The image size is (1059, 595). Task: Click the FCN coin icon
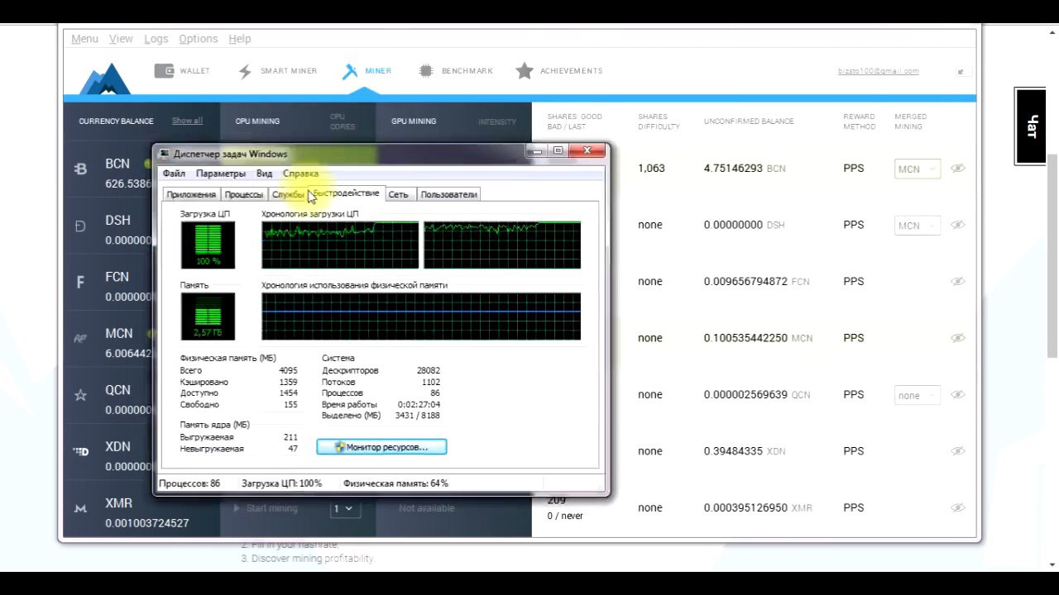tap(80, 283)
